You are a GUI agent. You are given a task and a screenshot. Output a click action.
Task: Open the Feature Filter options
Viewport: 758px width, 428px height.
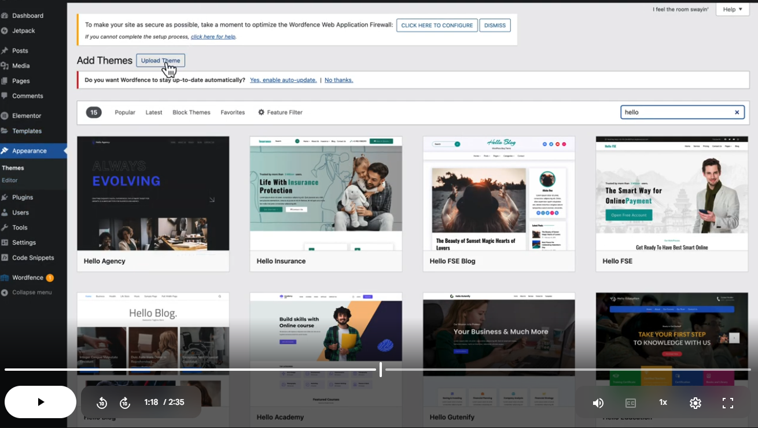[x=281, y=112]
